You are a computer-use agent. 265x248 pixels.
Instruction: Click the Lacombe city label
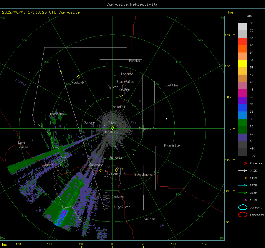click(x=127, y=74)
